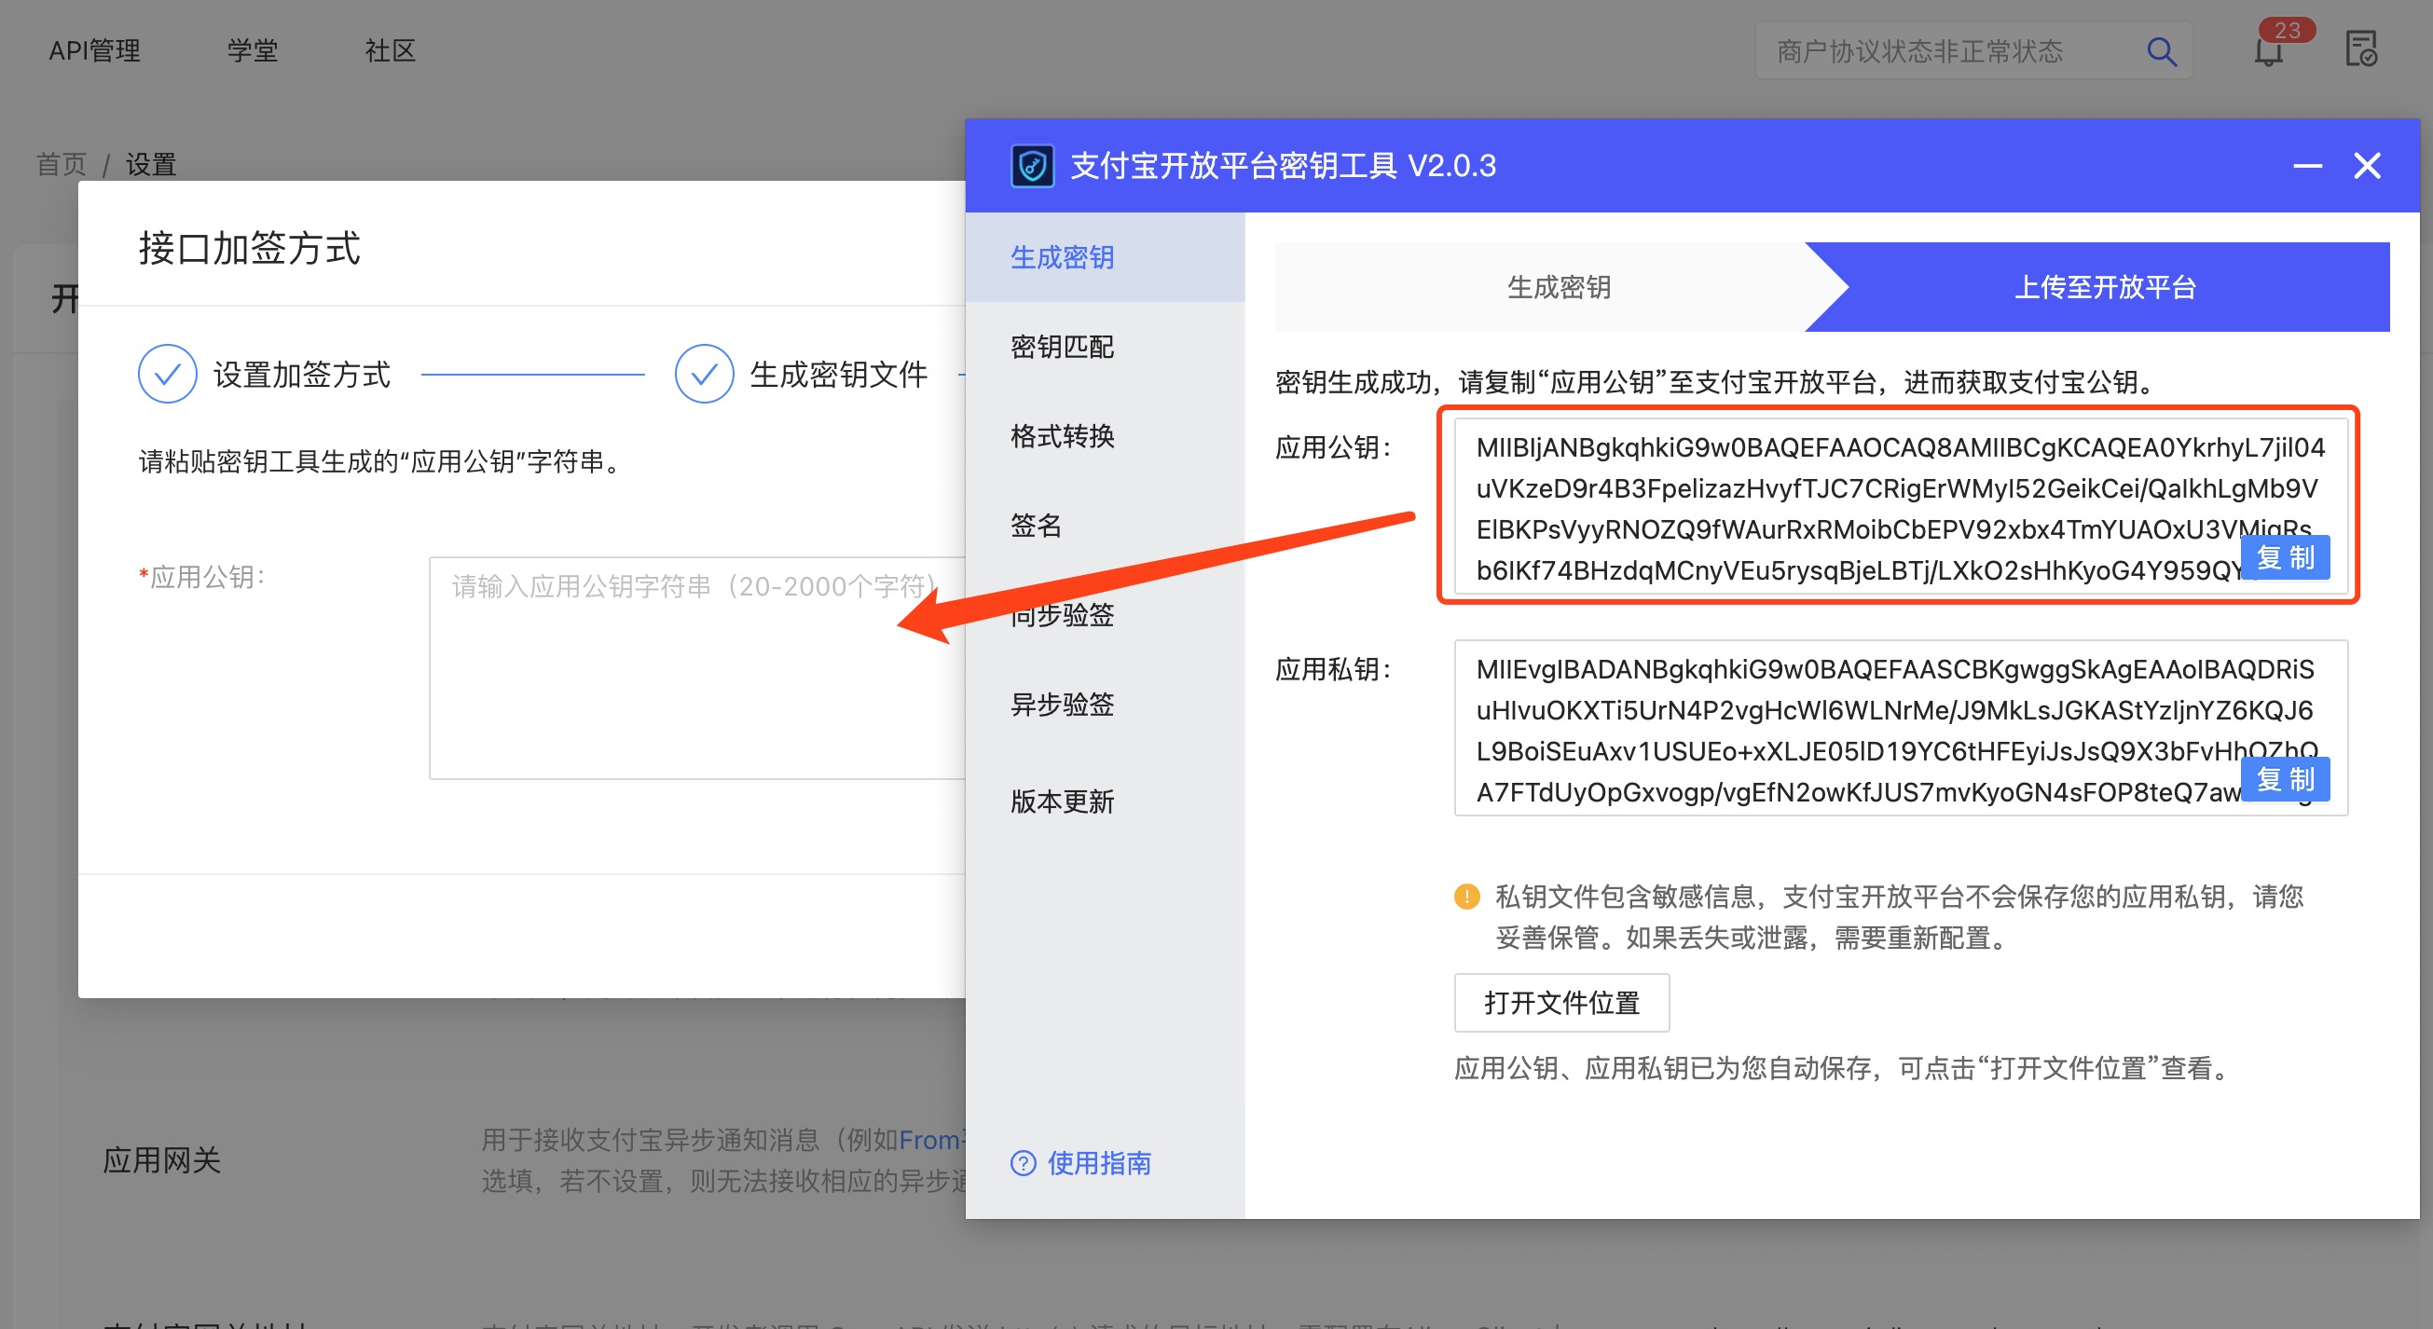Click the document checklist icon top right
Image resolution: width=2433 pixels, height=1329 pixels.
[2360, 49]
